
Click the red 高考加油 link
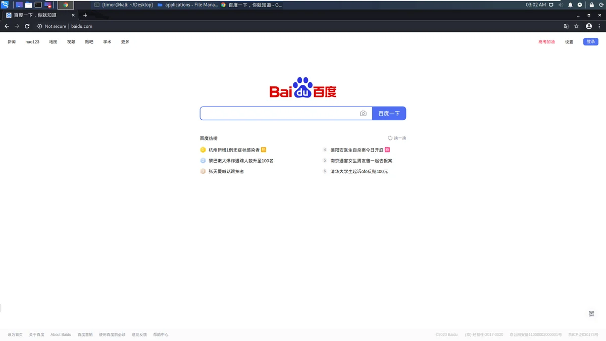(546, 42)
